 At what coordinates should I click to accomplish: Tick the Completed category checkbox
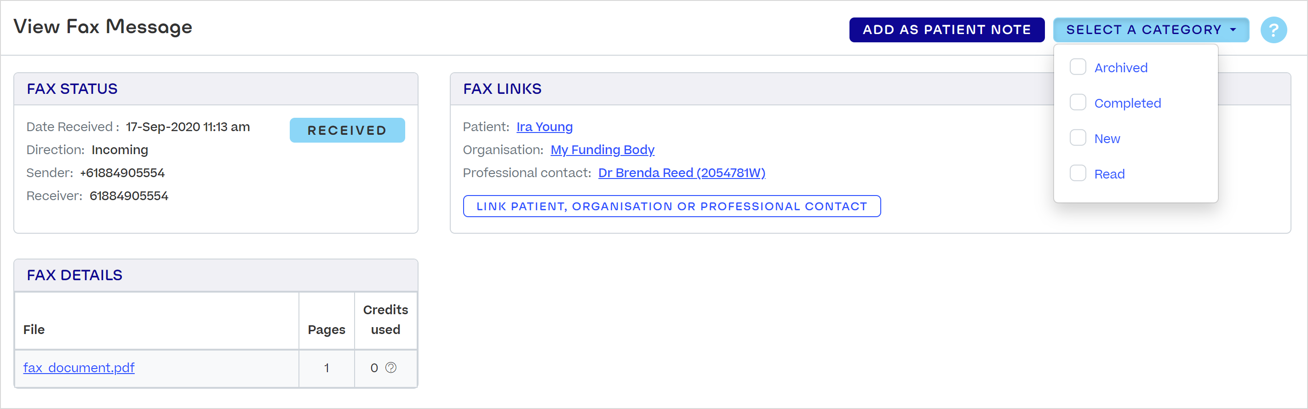1078,103
